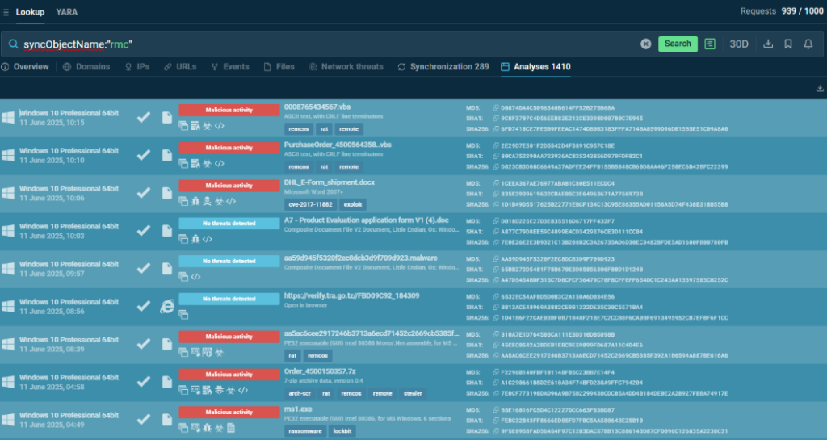Open the 30D time range selector
Image resolution: width=827 pixels, height=440 pixels.
point(739,44)
